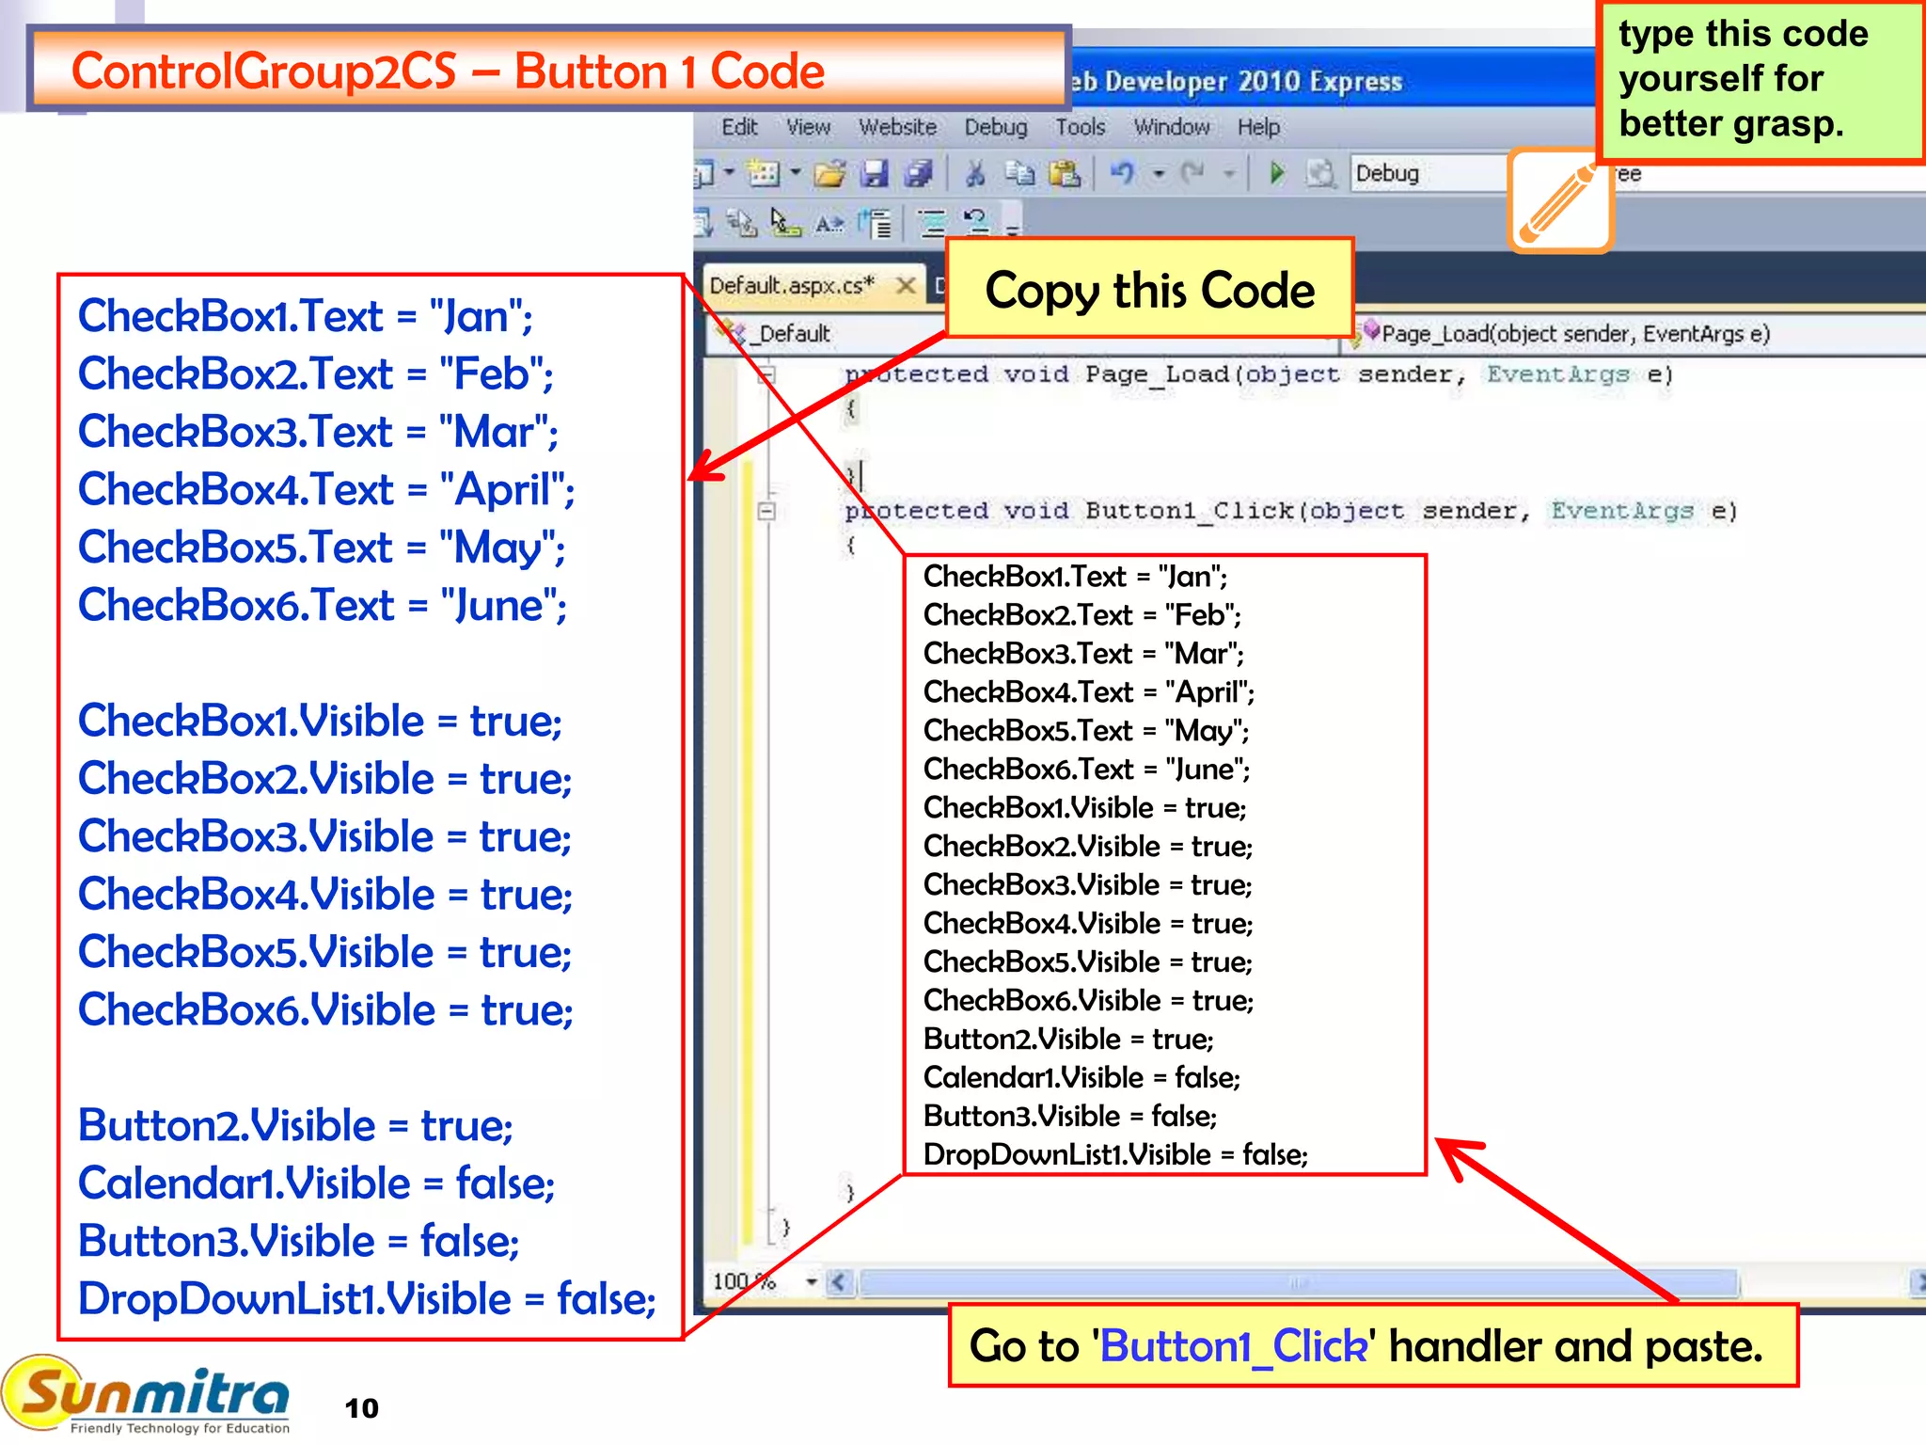Collapse the Button1_Click method outline box
Image resolution: width=1926 pixels, height=1445 pixels.
(767, 512)
